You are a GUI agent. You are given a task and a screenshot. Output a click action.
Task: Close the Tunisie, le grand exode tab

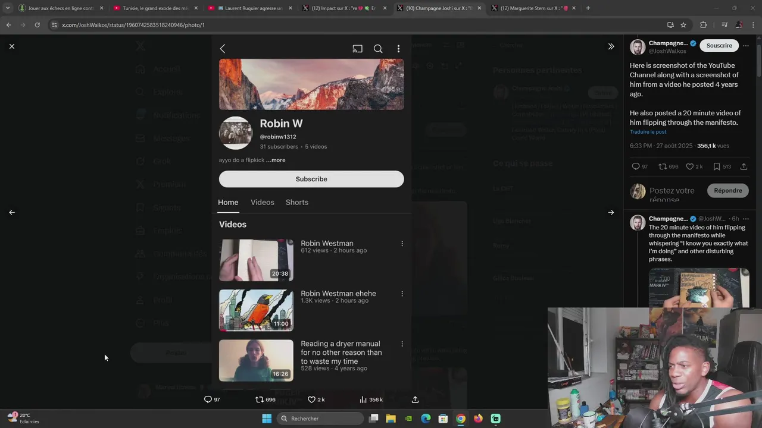coord(196,8)
